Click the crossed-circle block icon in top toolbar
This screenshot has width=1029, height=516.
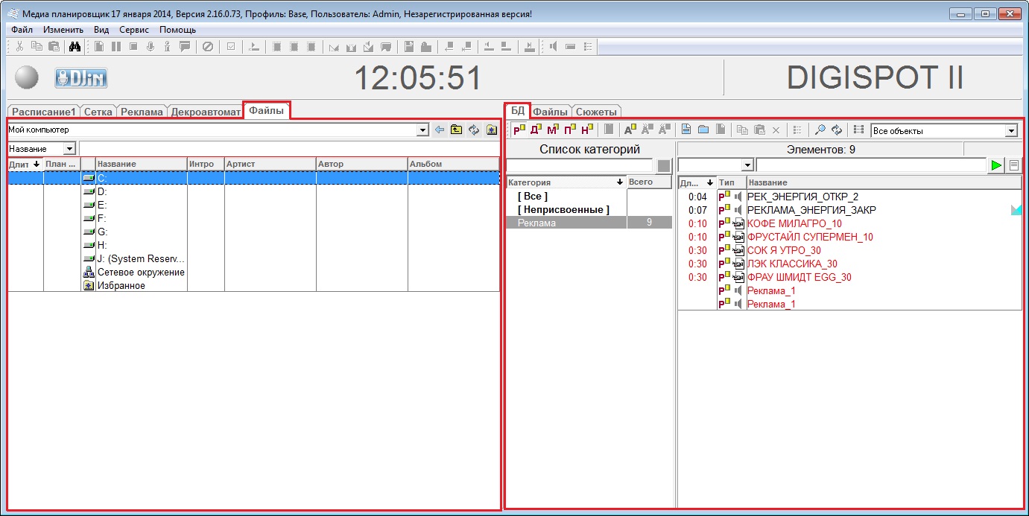pos(208,46)
